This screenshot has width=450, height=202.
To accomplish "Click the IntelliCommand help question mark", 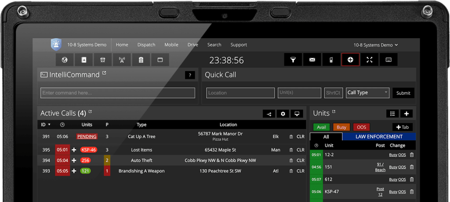I will [x=190, y=75].
